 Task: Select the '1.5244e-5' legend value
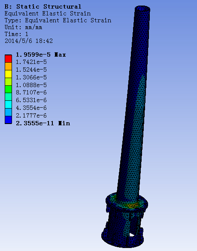point(31,70)
